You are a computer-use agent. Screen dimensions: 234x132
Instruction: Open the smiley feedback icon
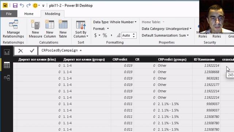[x=35, y=5]
